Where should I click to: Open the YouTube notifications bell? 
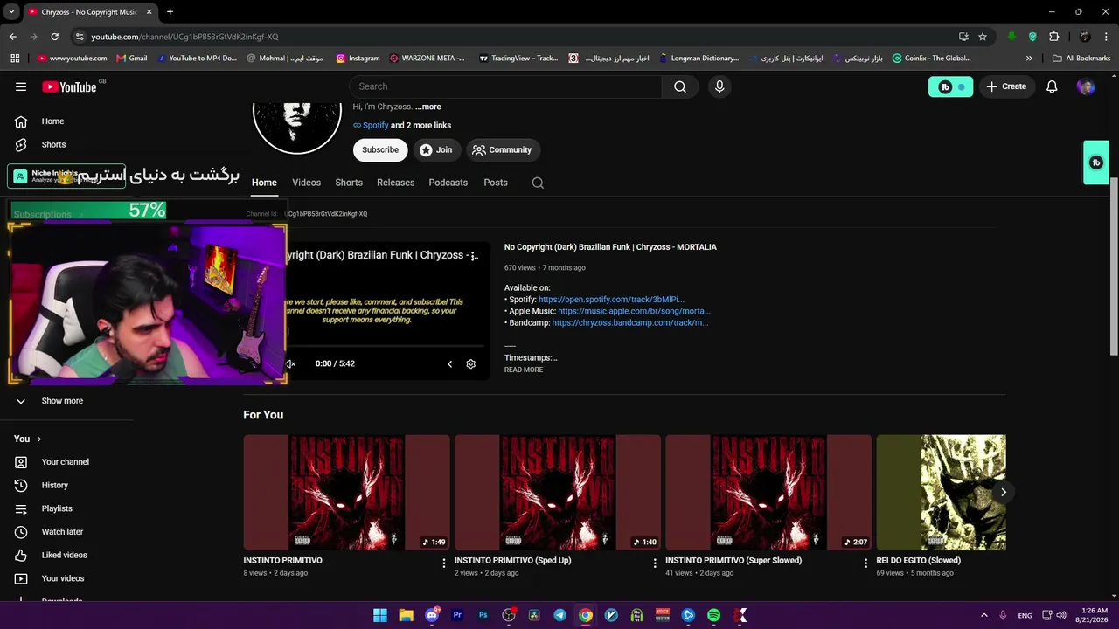click(x=1052, y=86)
